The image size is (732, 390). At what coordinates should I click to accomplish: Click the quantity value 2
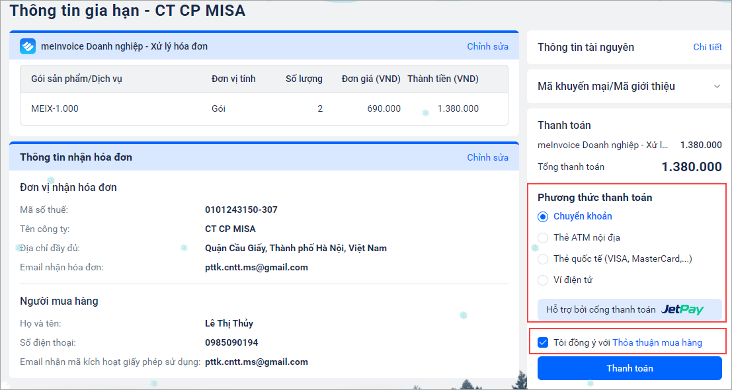(x=320, y=108)
